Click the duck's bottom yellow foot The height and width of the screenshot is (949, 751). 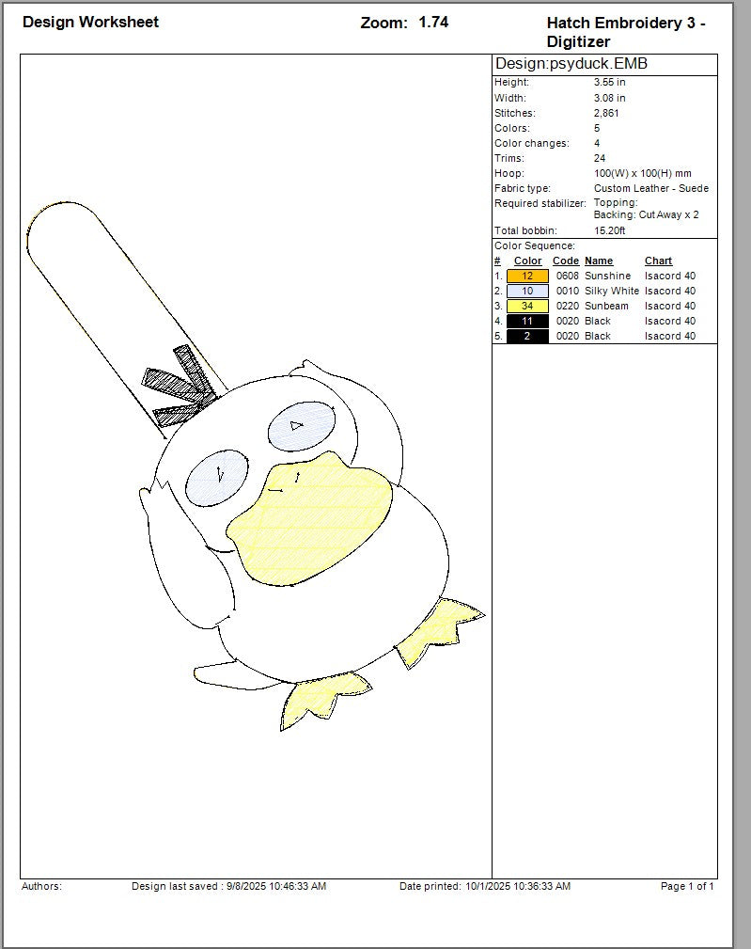coord(315,700)
